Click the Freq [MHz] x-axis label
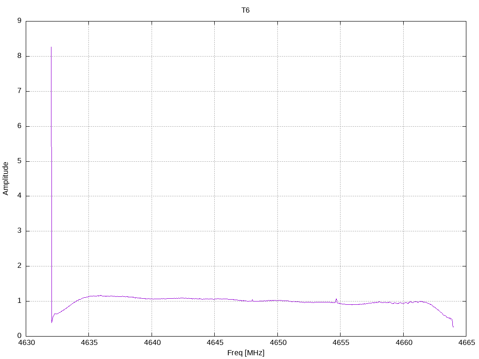The image size is (479, 359). 246,353
